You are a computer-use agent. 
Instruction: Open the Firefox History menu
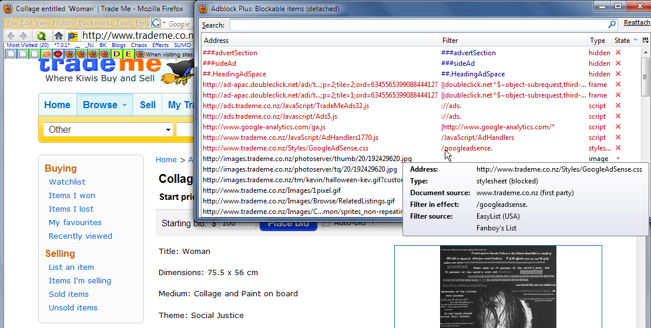pos(64,23)
